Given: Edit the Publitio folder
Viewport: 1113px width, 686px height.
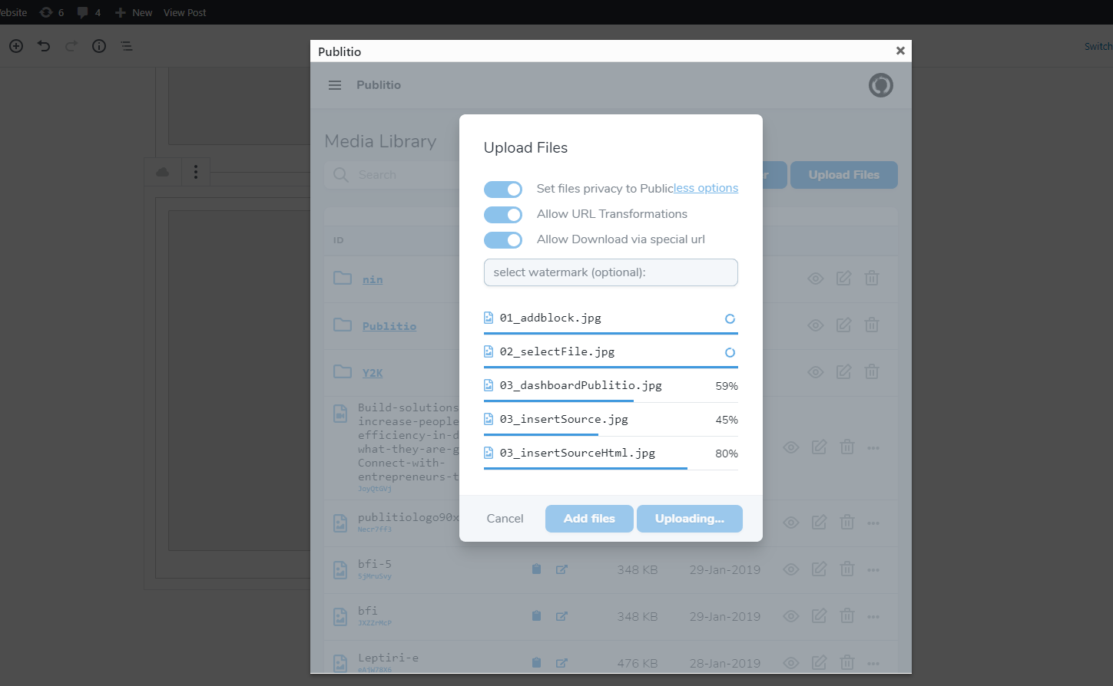Looking at the screenshot, I should pyautogui.click(x=843, y=325).
